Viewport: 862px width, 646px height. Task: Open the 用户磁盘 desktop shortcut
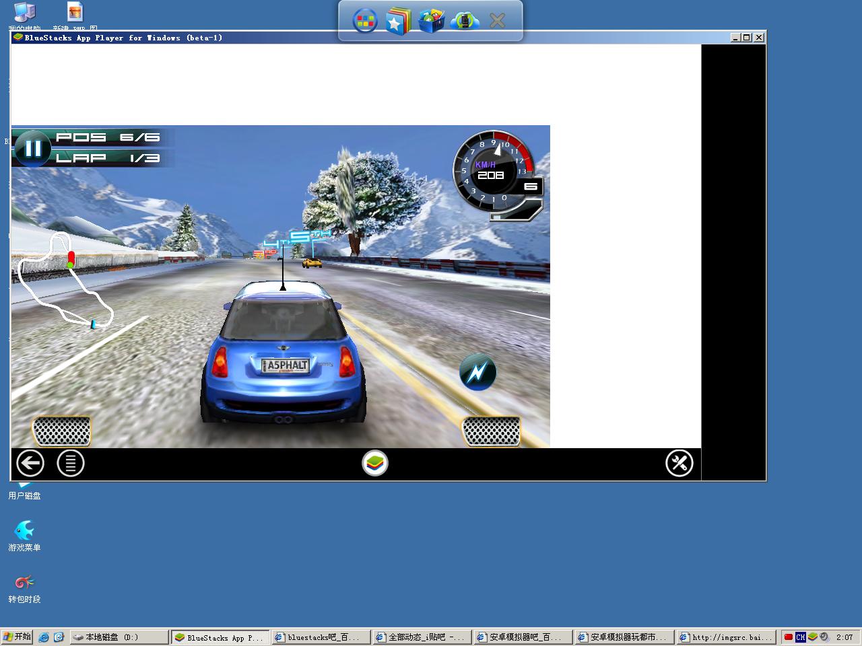(24, 491)
